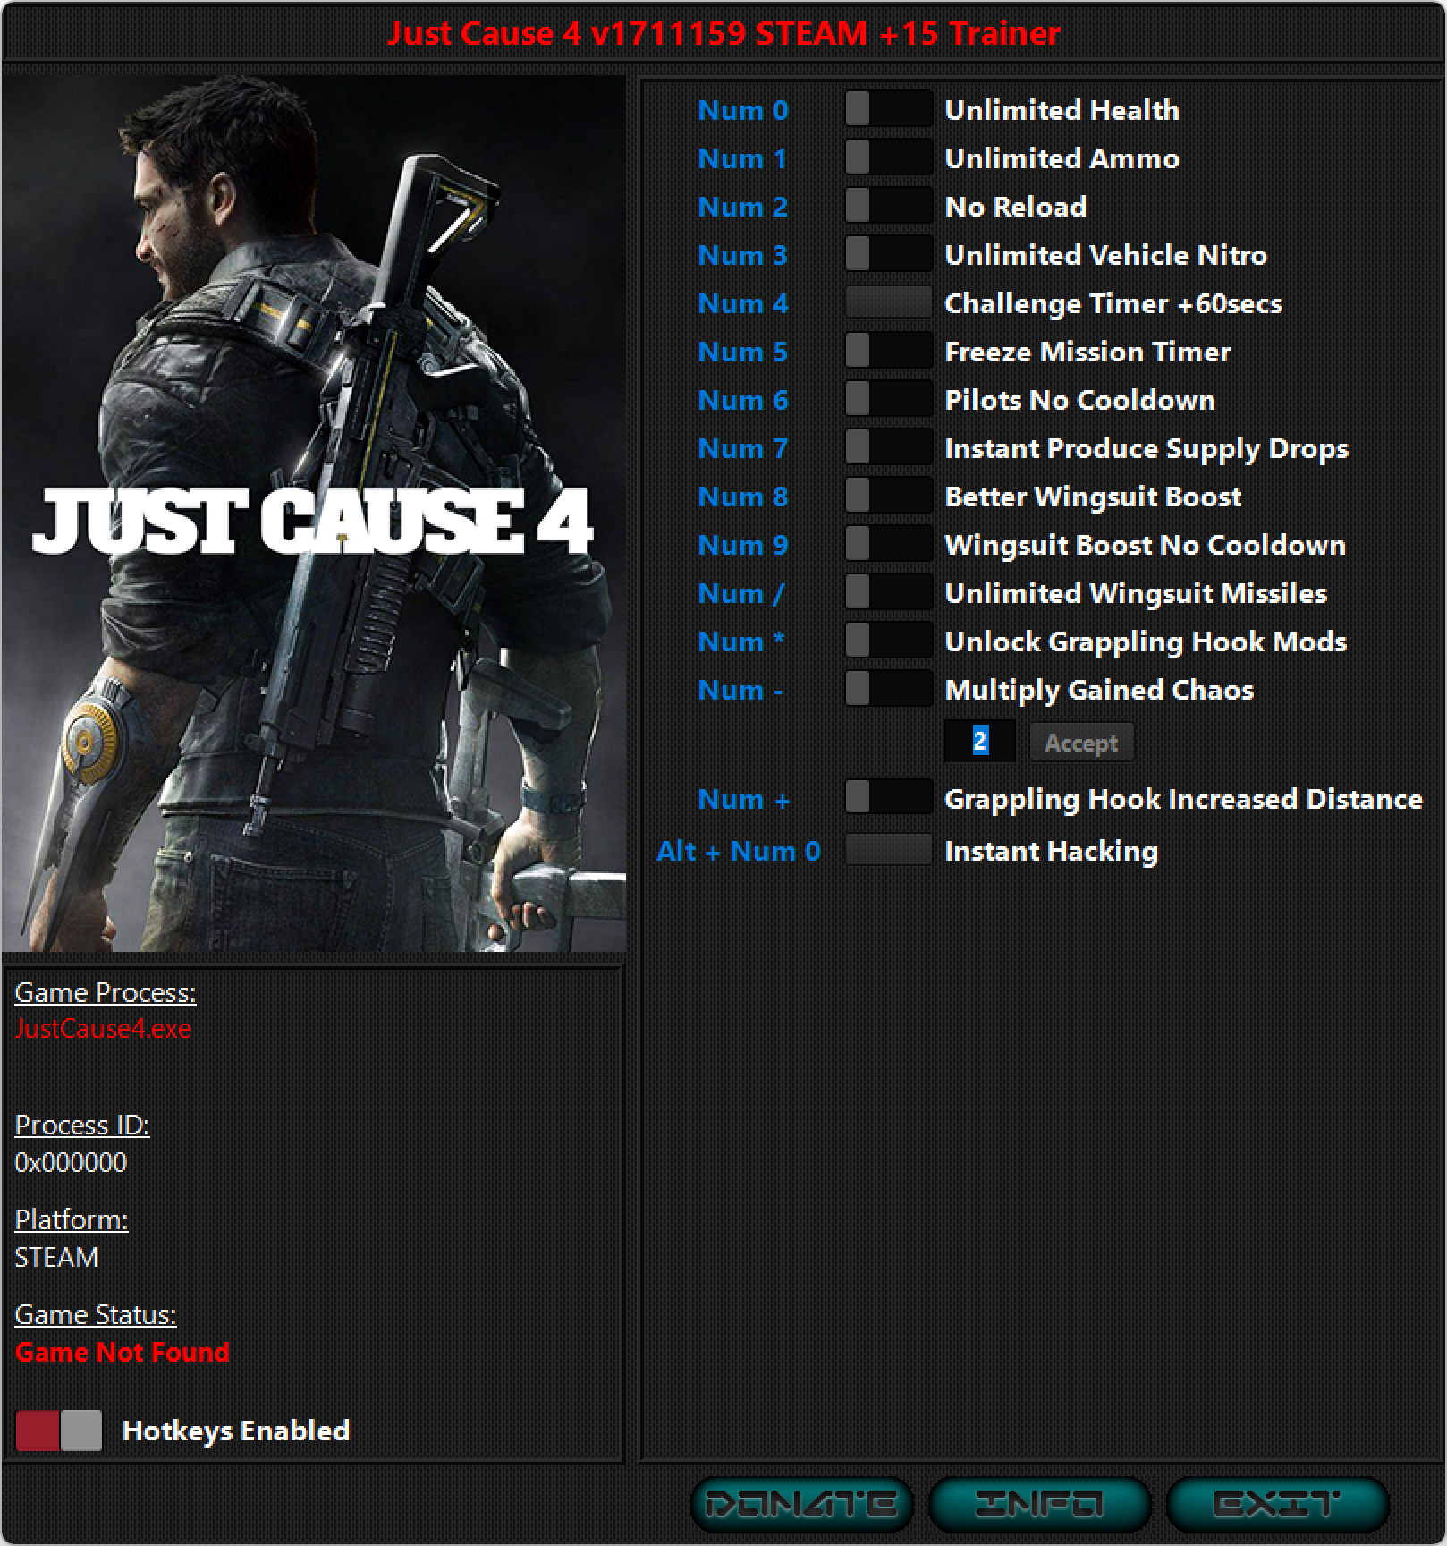The width and height of the screenshot is (1447, 1546).
Task: Click the Num 4 hotkey label
Action: (x=742, y=303)
